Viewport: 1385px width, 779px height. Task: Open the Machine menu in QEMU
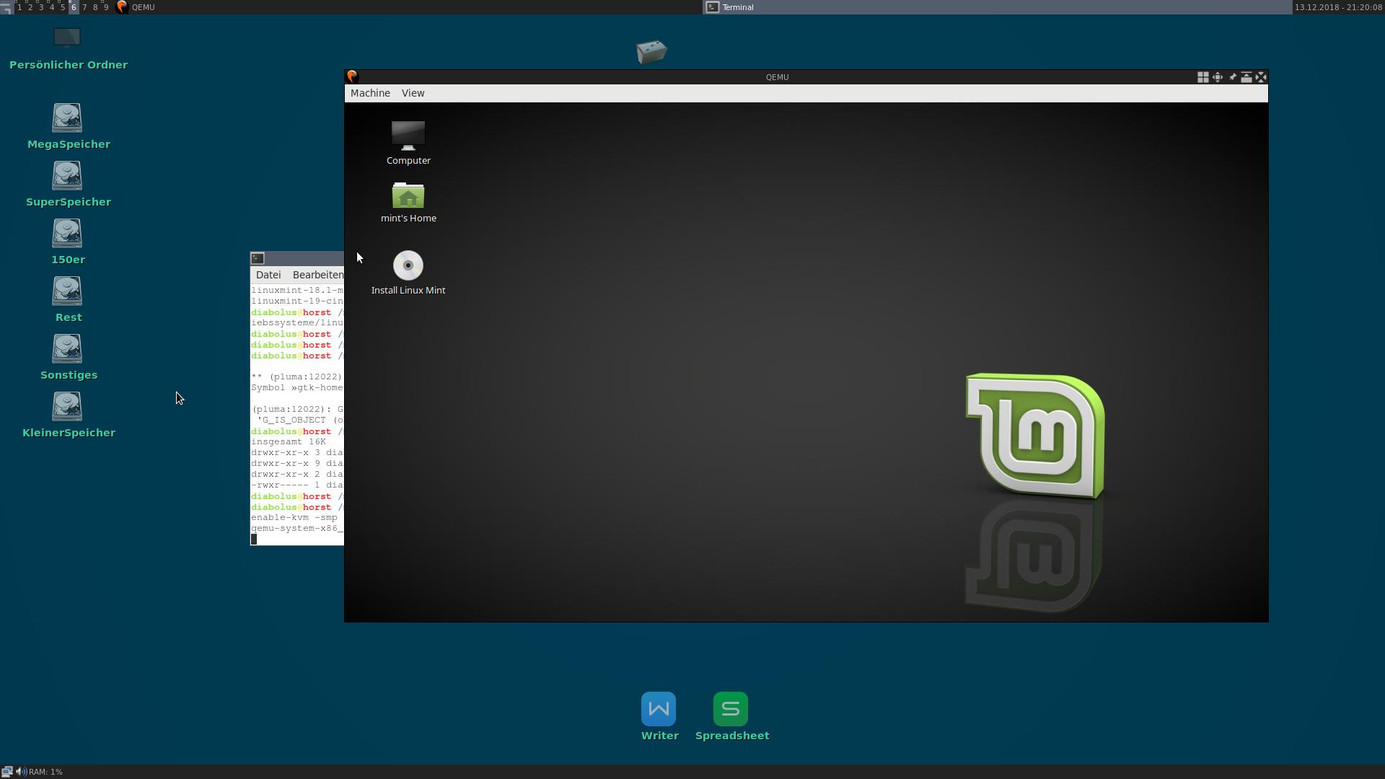(370, 93)
